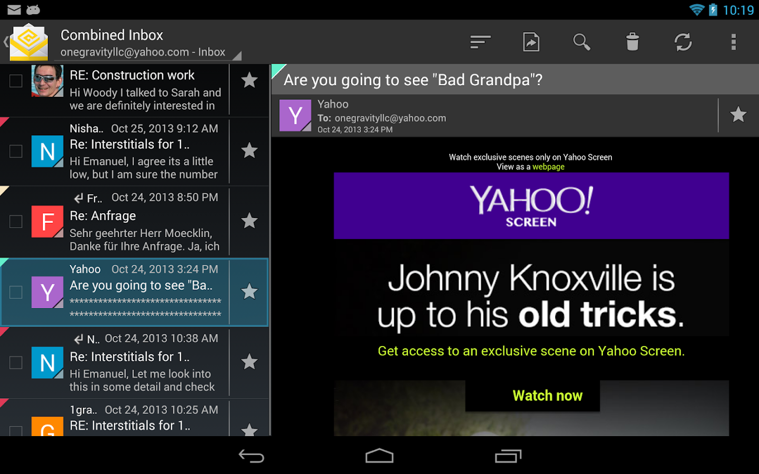This screenshot has width=759, height=474.
Task: Open the "webpage" link
Action: point(548,167)
